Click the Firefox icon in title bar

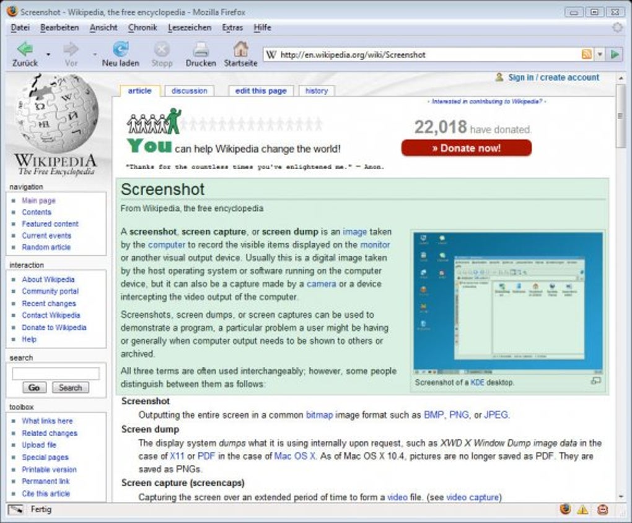coord(12,11)
